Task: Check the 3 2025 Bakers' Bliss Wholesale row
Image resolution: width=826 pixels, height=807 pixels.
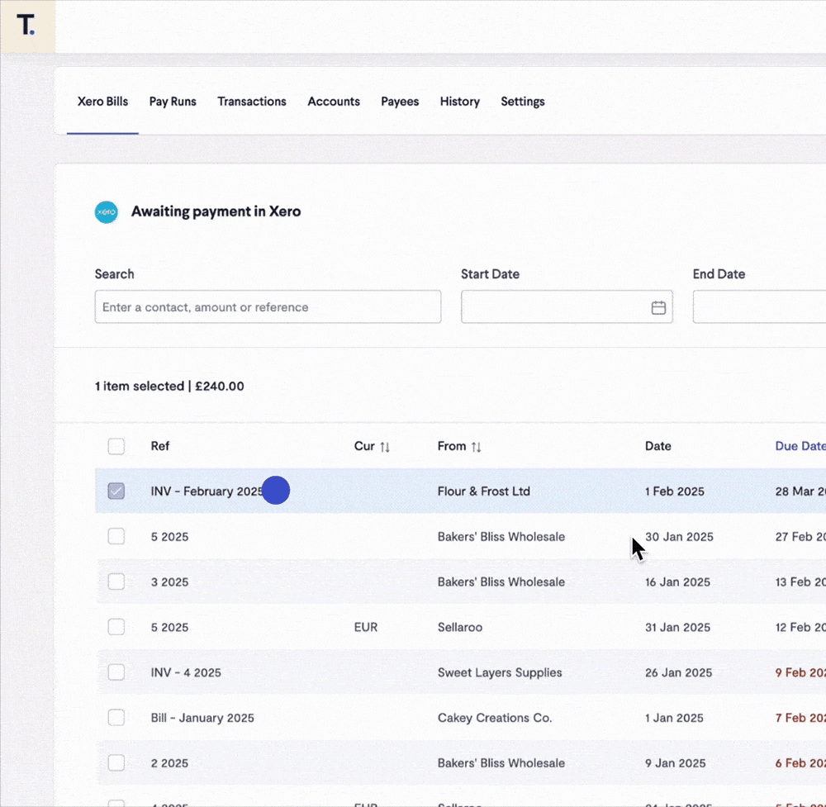Action: coord(116,582)
